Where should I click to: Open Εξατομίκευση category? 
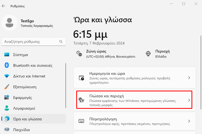pos(33,87)
